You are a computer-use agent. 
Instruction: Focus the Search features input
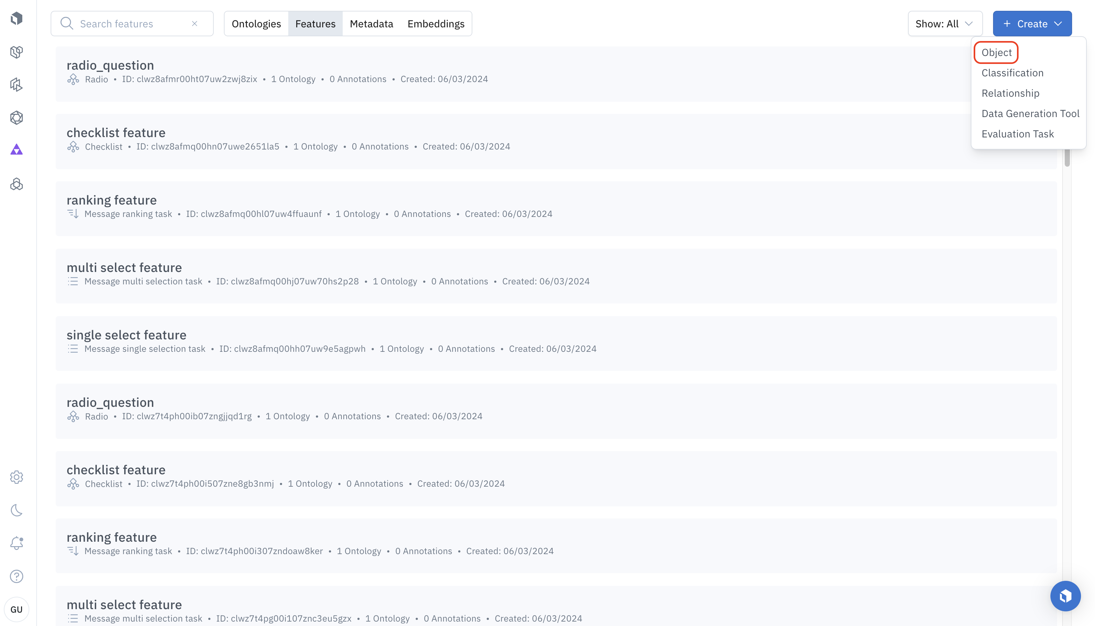point(132,24)
